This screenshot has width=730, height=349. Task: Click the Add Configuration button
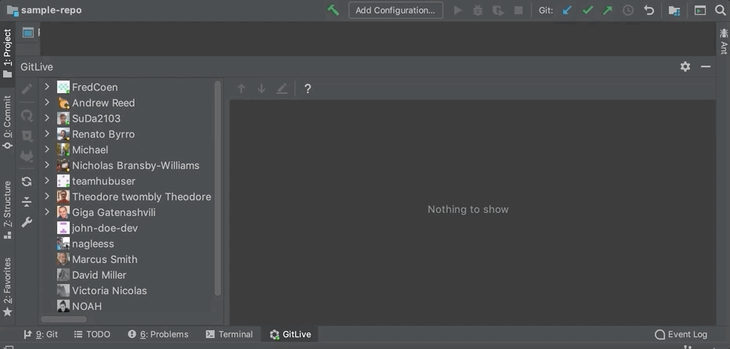396,10
